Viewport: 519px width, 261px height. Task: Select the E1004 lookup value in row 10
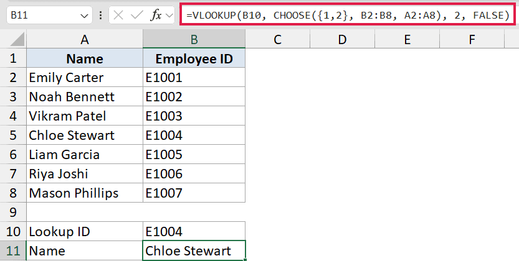(194, 231)
